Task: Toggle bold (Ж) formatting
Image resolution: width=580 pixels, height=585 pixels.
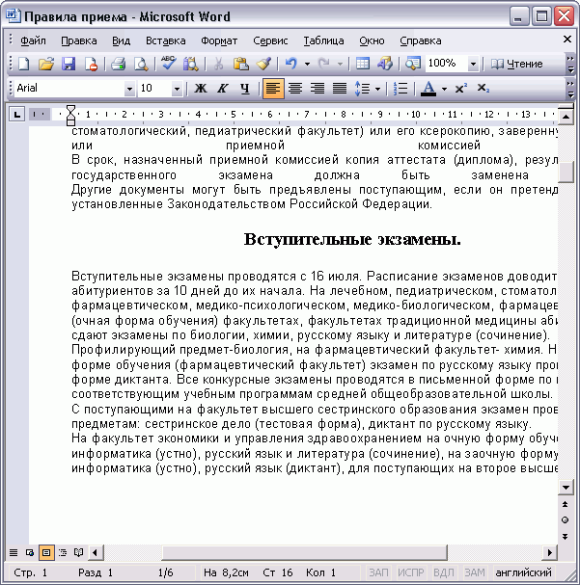Action: coord(201,89)
